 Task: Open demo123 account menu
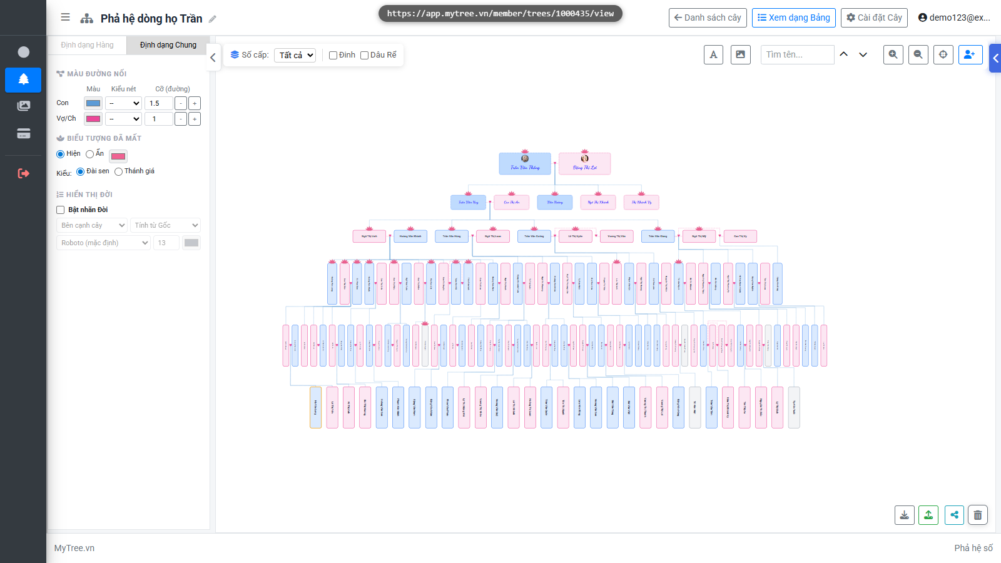pos(954,18)
